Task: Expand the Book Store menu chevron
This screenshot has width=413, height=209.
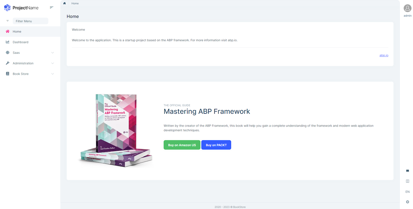Action: point(53,74)
